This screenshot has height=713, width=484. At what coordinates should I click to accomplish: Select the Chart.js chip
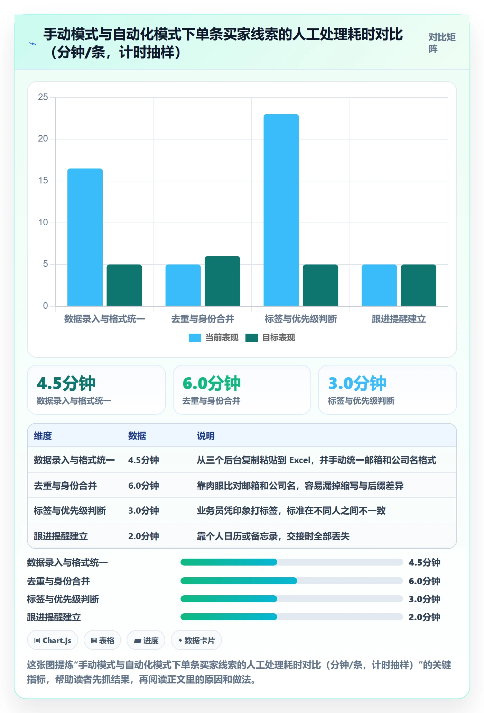pyautogui.click(x=53, y=640)
